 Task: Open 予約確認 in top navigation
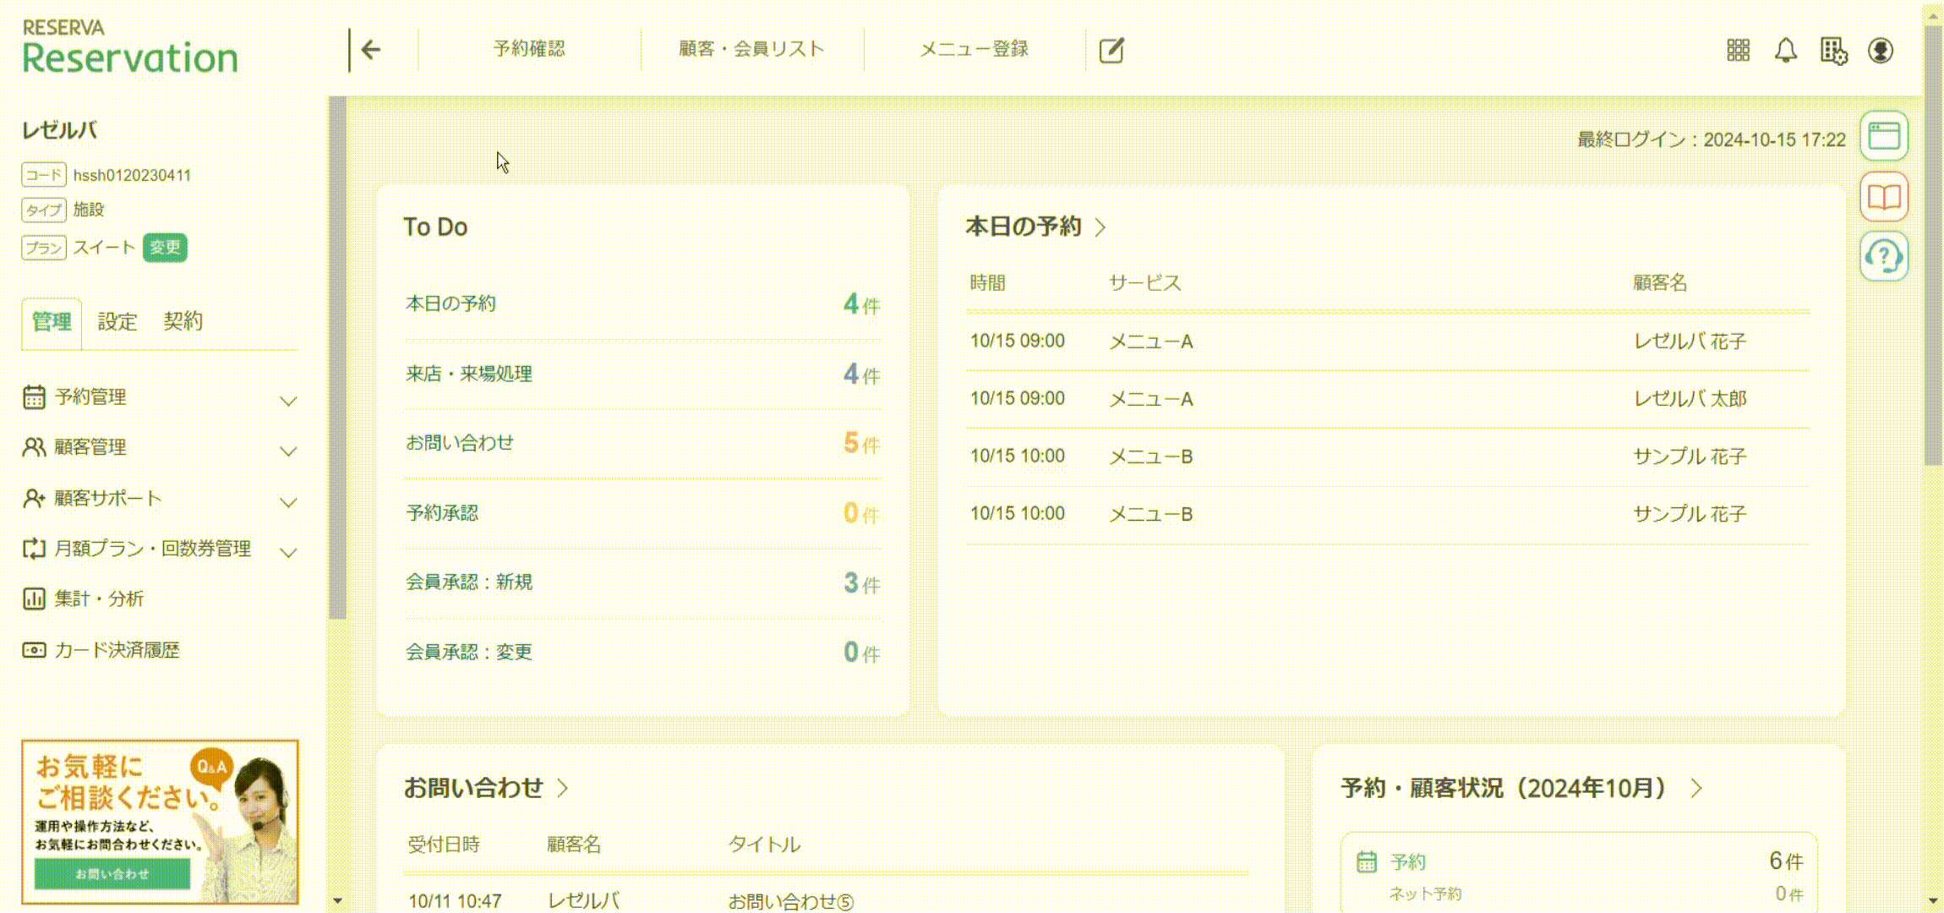pos(529,49)
